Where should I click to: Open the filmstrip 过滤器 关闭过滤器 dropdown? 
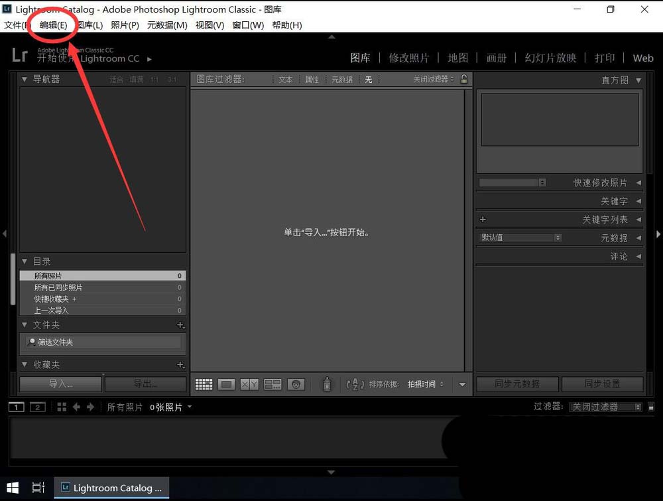click(605, 407)
